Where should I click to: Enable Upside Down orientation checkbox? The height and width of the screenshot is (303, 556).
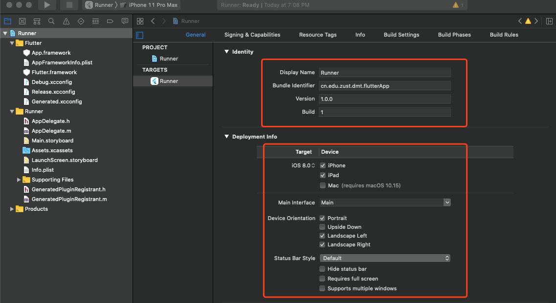coord(322,227)
